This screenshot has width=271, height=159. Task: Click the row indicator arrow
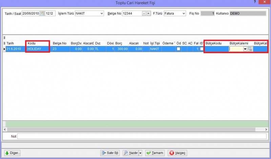(x=4, y=49)
